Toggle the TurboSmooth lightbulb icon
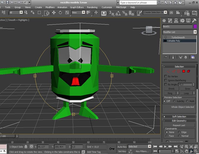199x154 pixels. click(165, 37)
